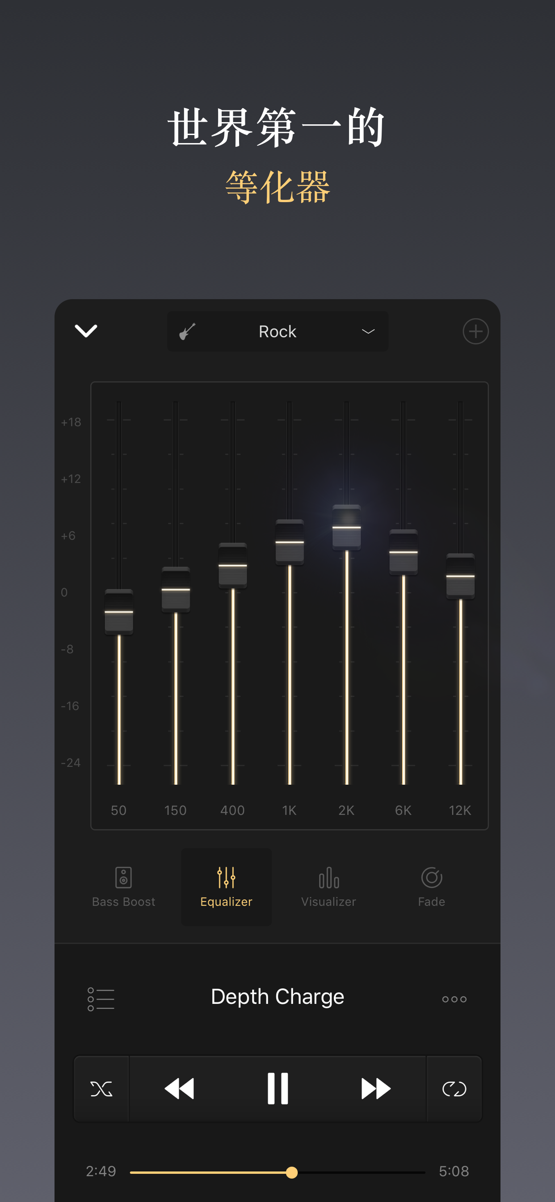
Task: Click the 400 frequency label
Action: [x=233, y=811]
